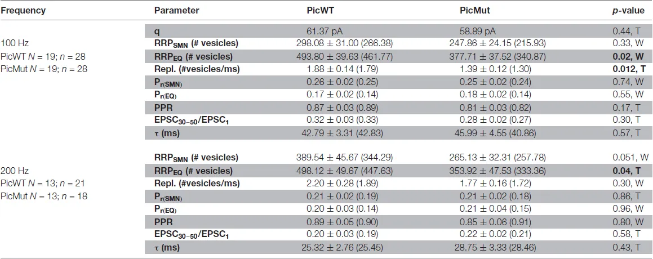Click the Frequency column header
The height and width of the screenshot is (259, 653).
pyautogui.click(x=23, y=10)
